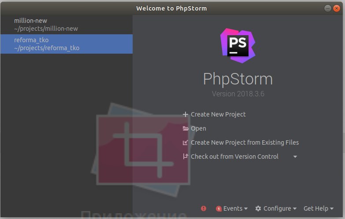Close the Welcome to PhpStorm window
This screenshot has height=219, width=345.
coord(337,8)
